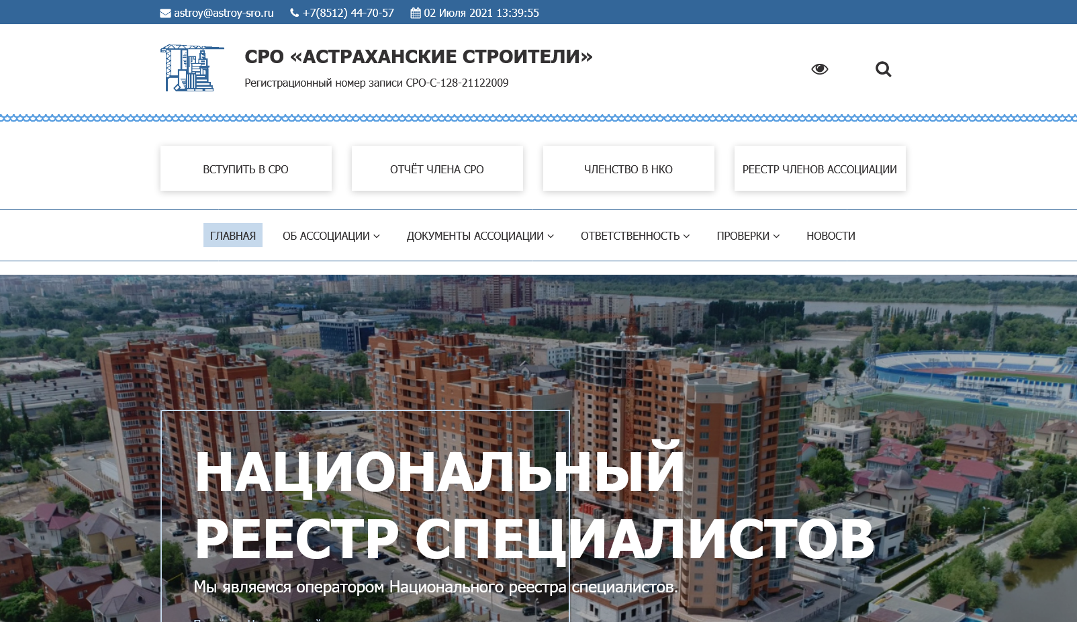Open the site search magnifier icon
1077x622 pixels.
click(883, 69)
